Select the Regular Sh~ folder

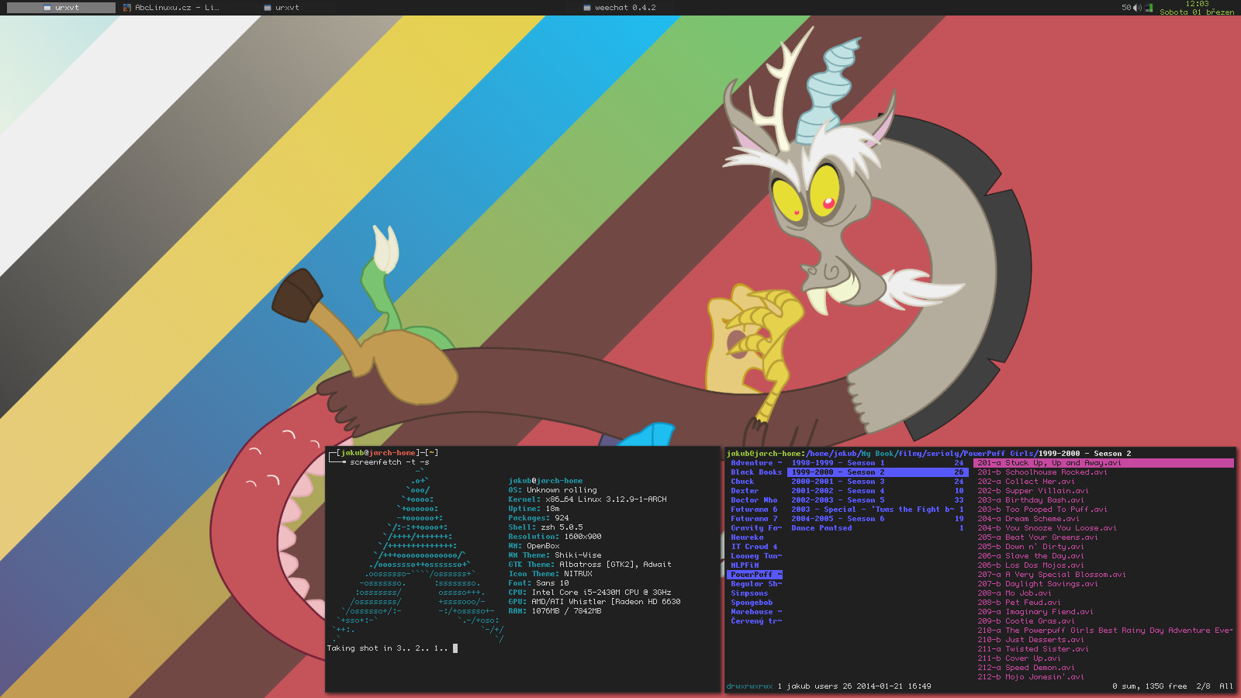click(756, 584)
